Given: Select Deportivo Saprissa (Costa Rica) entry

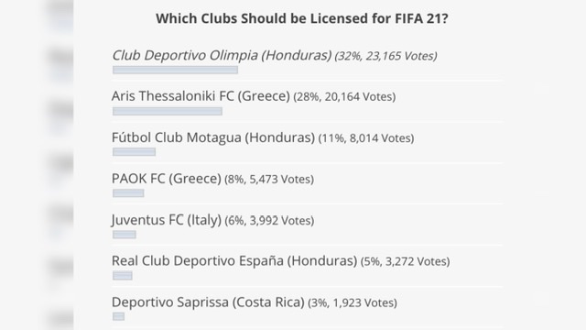Looking at the screenshot, I should pos(208,302).
